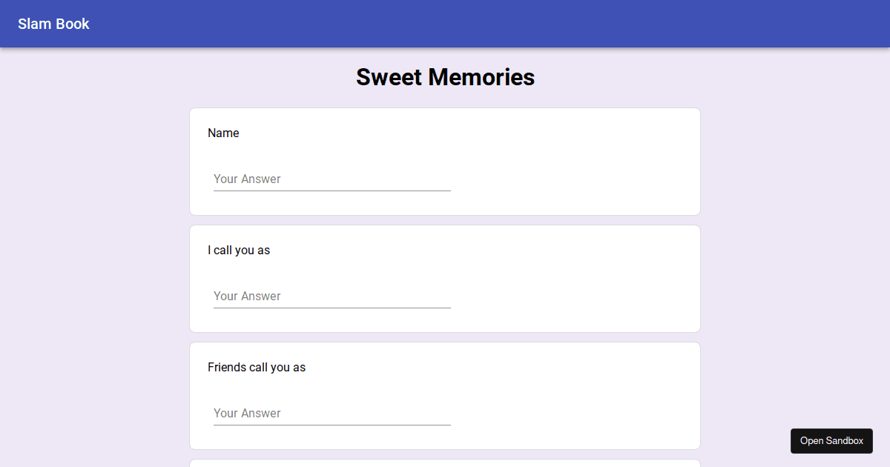This screenshot has height=467, width=890.
Task: Click the Your Answer text under Friends question
Action: 247,413
